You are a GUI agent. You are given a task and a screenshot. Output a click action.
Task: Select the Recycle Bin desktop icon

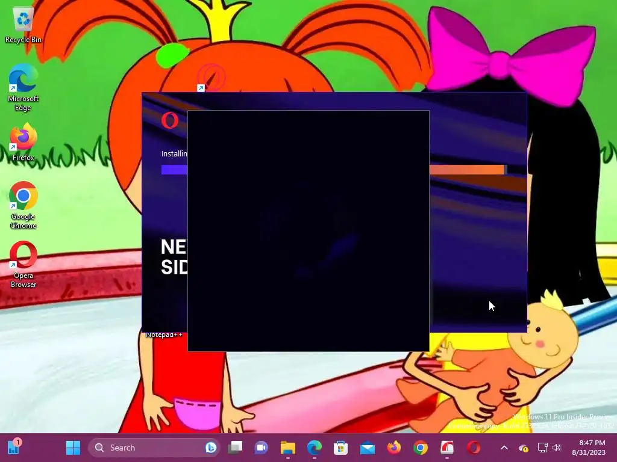tap(23, 25)
